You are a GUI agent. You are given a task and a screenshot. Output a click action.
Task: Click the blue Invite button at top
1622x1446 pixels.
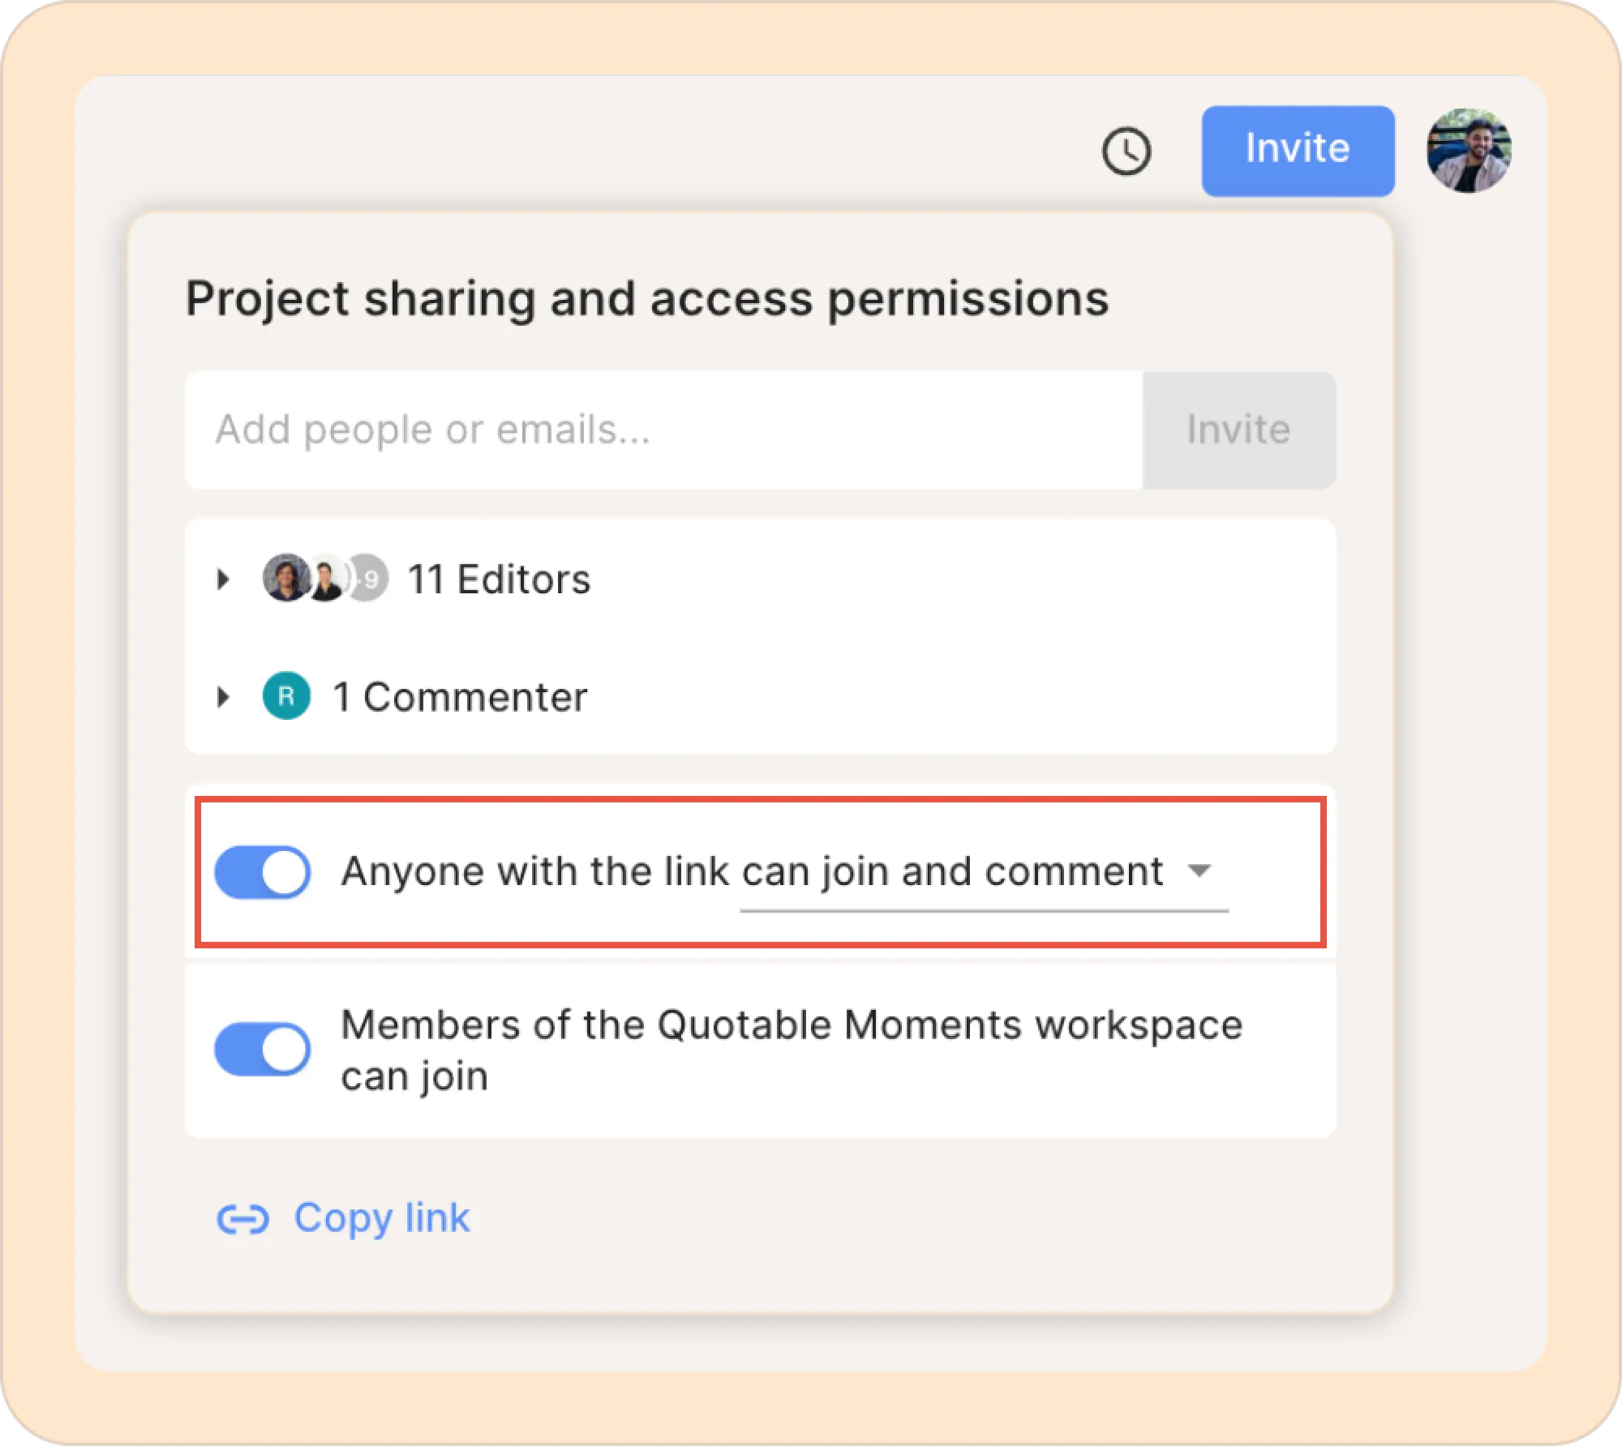pyautogui.click(x=1298, y=151)
